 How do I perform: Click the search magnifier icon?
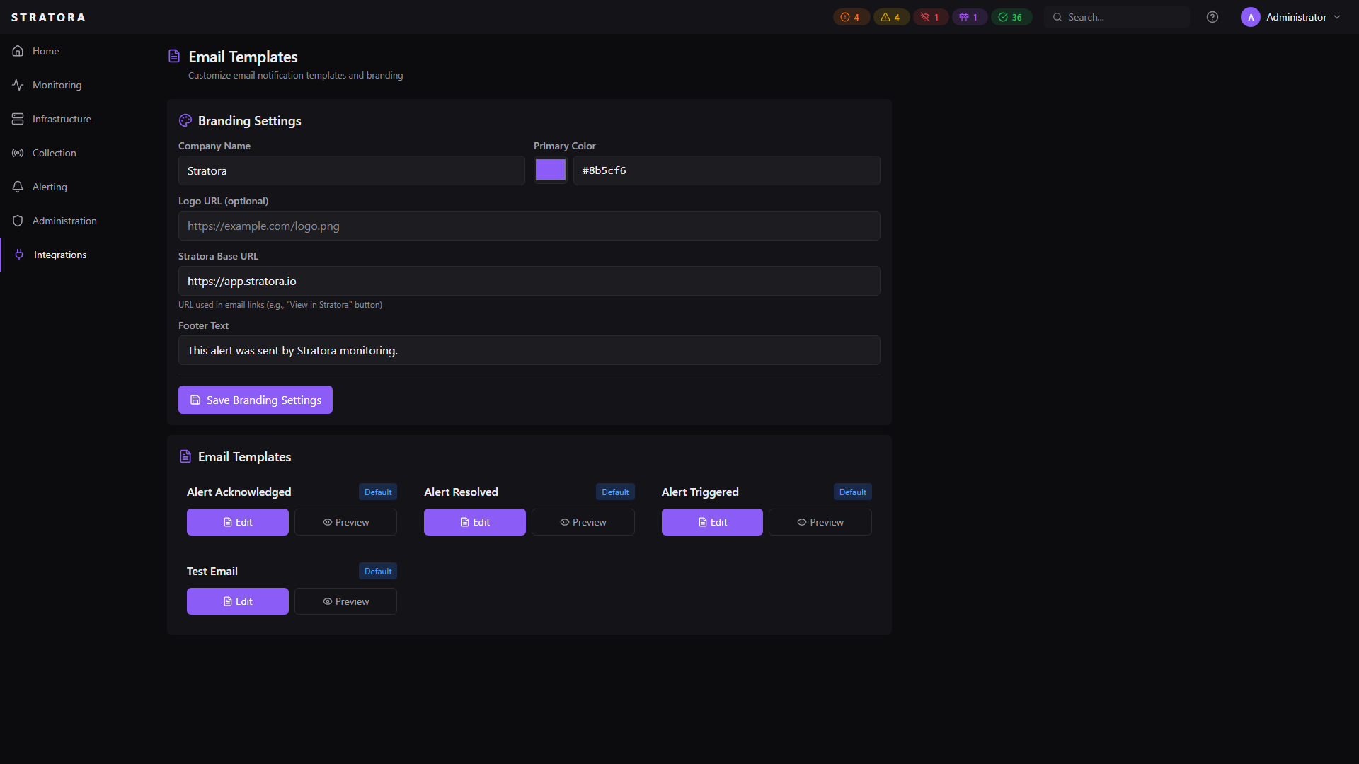click(1057, 17)
